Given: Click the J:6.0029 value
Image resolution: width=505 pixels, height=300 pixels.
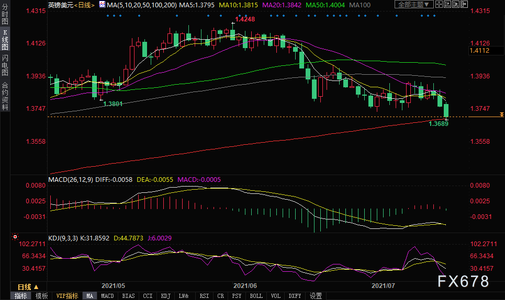Looking at the screenshot, I should point(160,238).
